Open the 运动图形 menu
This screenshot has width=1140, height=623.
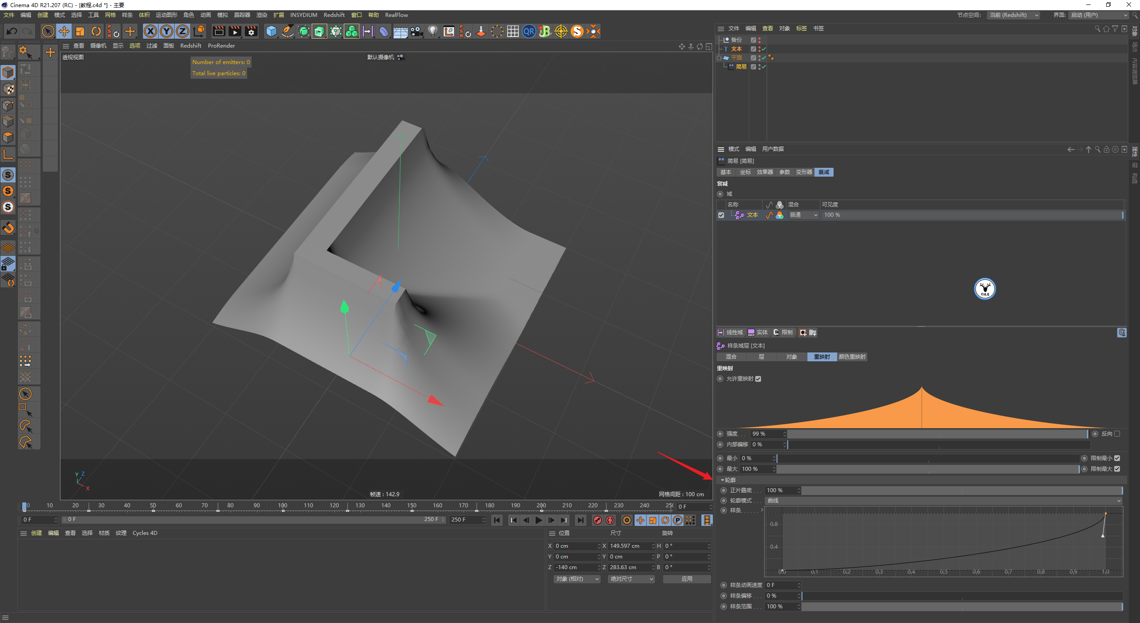pos(166,15)
